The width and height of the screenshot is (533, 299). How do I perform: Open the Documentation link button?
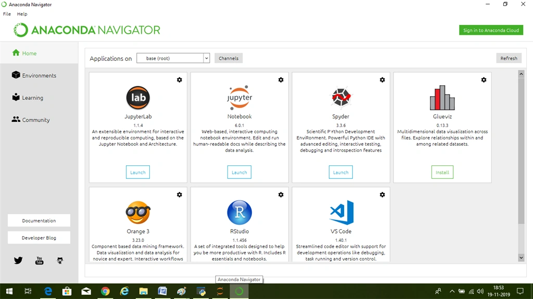[39, 220]
